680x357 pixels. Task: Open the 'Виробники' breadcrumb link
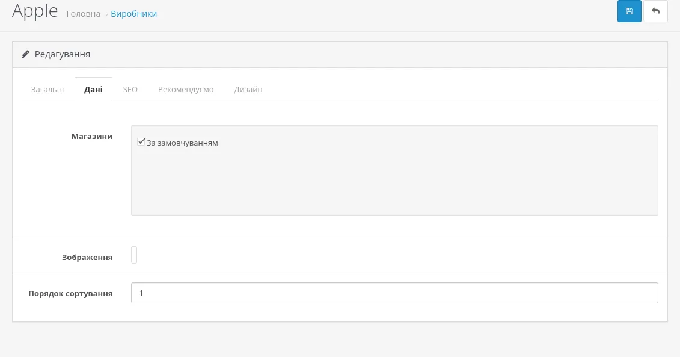133,14
